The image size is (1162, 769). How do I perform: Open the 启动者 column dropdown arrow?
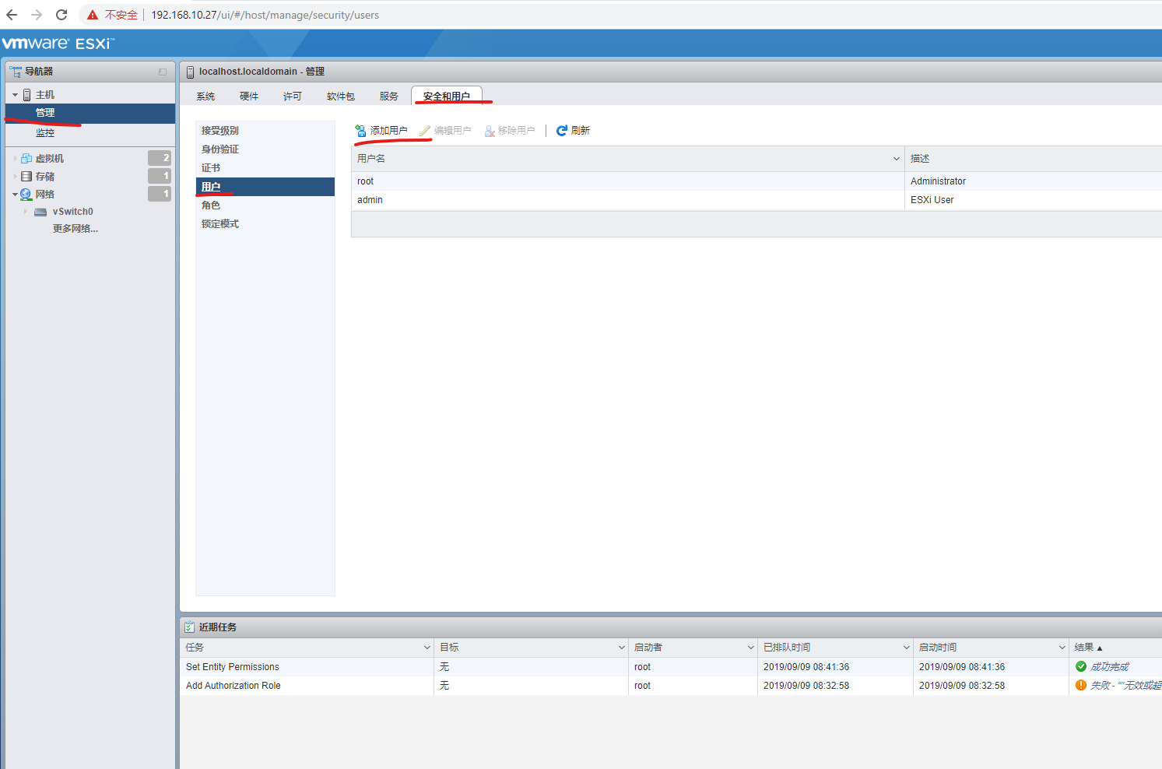750,648
